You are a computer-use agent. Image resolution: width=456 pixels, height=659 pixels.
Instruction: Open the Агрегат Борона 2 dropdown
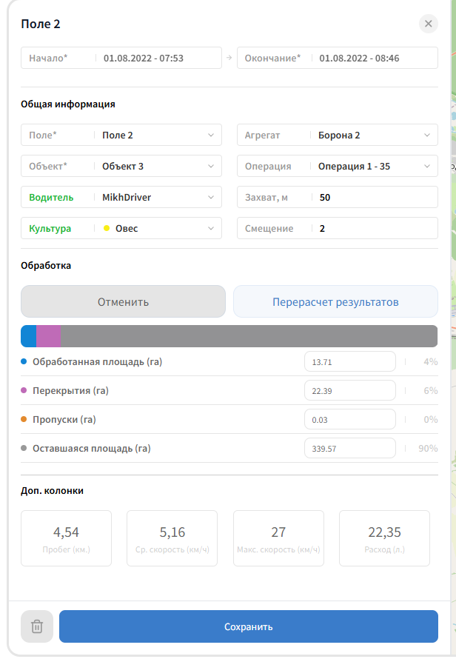click(338, 135)
